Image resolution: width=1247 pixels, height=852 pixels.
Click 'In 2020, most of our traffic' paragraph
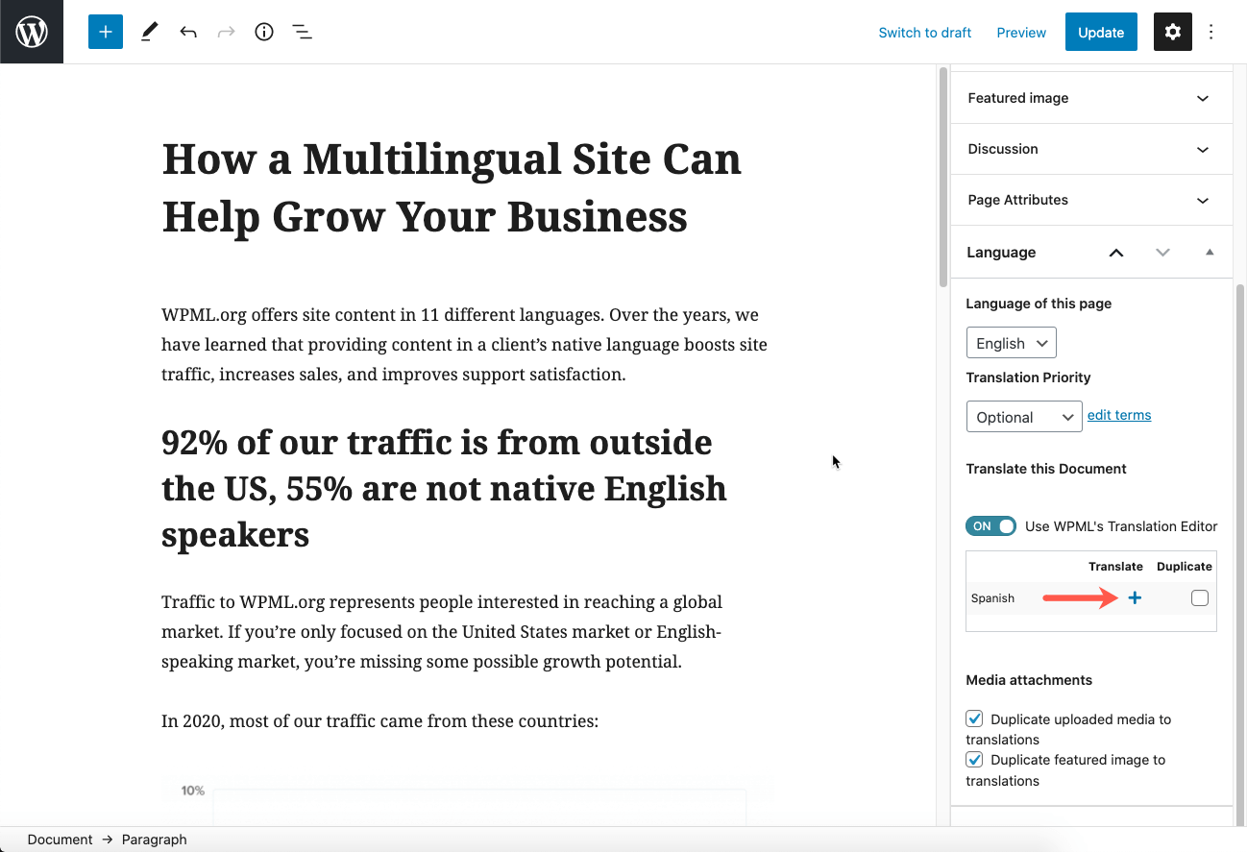pos(379,720)
